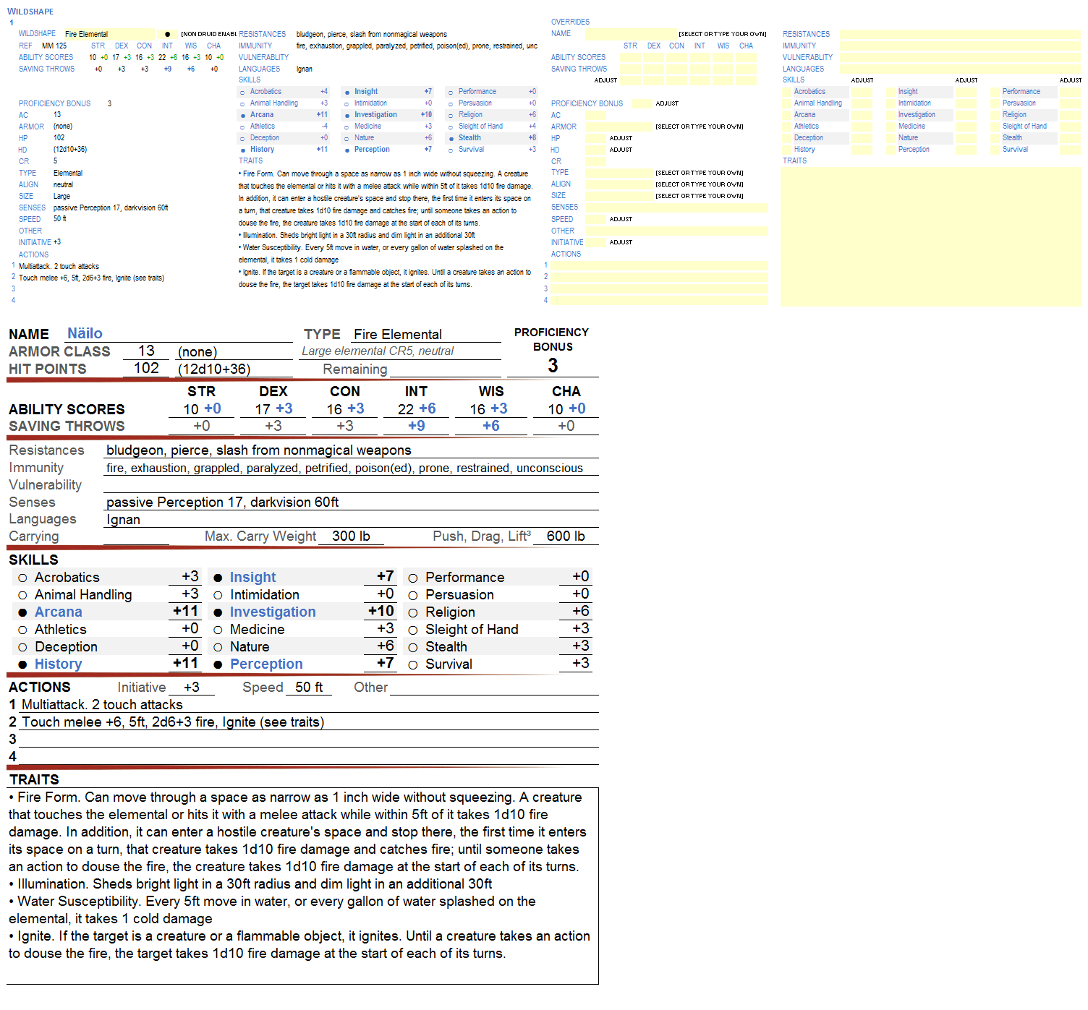Select adjust cell beside Overrides Insight skill
1088x1010 pixels.
[966, 92]
